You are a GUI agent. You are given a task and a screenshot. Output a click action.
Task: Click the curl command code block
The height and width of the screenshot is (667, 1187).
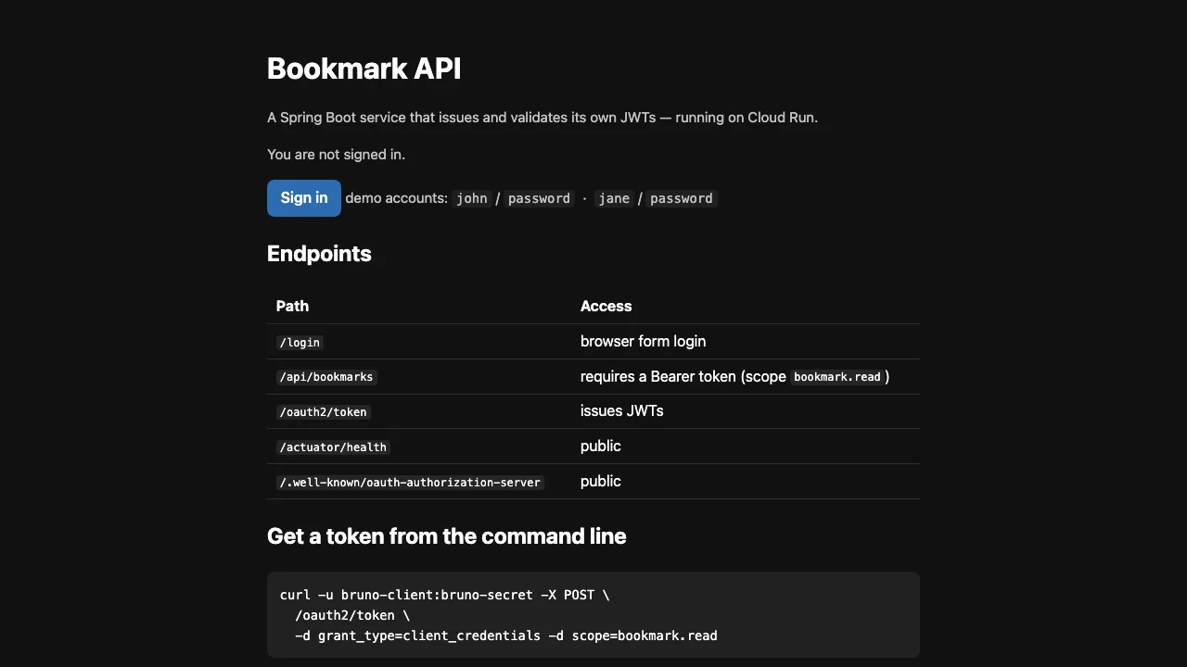tap(593, 615)
